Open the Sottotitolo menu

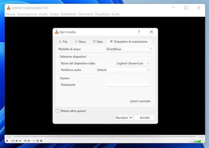click(69, 14)
